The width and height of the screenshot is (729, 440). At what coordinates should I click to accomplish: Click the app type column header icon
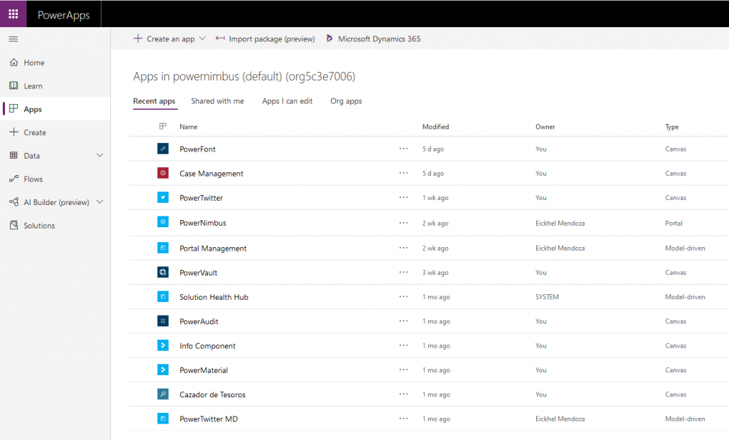point(163,127)
